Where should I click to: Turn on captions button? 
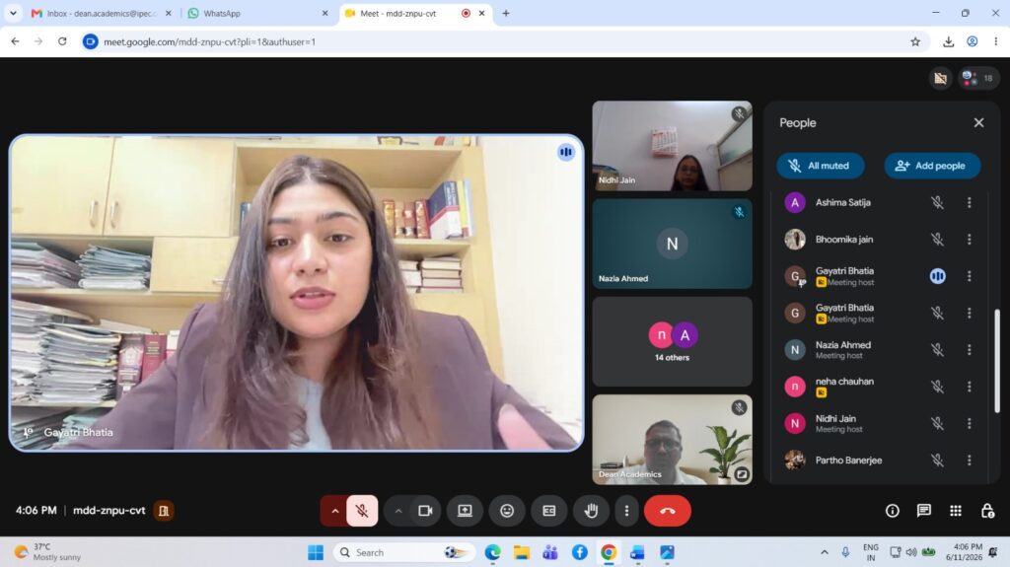[x=548, y=511]
